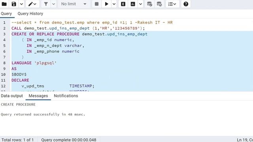Screen dimensions: 253x142
Task: Expand the save options dropdown arrow
Action: pos(21,4)
